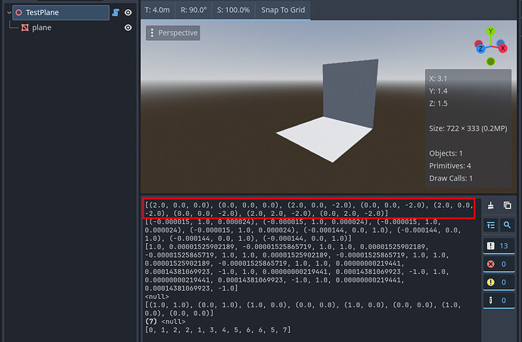Screen dimensions: 522x342
Task: Open the Perspective view menu
Action: [x=173, y=33]
